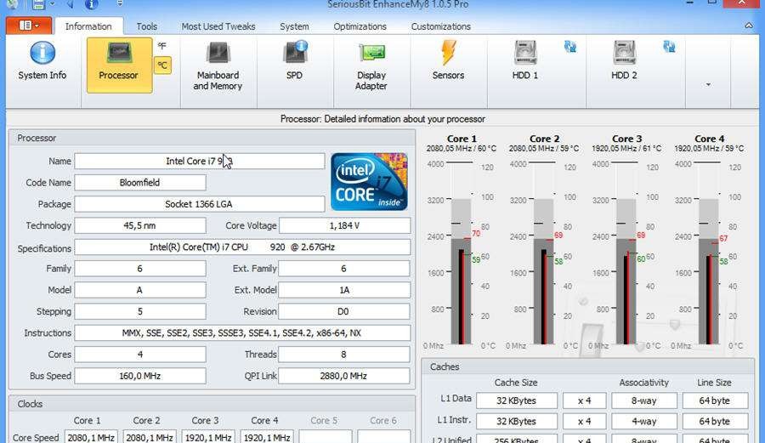Click the Specifications field with i7 CPU 920

242,247
